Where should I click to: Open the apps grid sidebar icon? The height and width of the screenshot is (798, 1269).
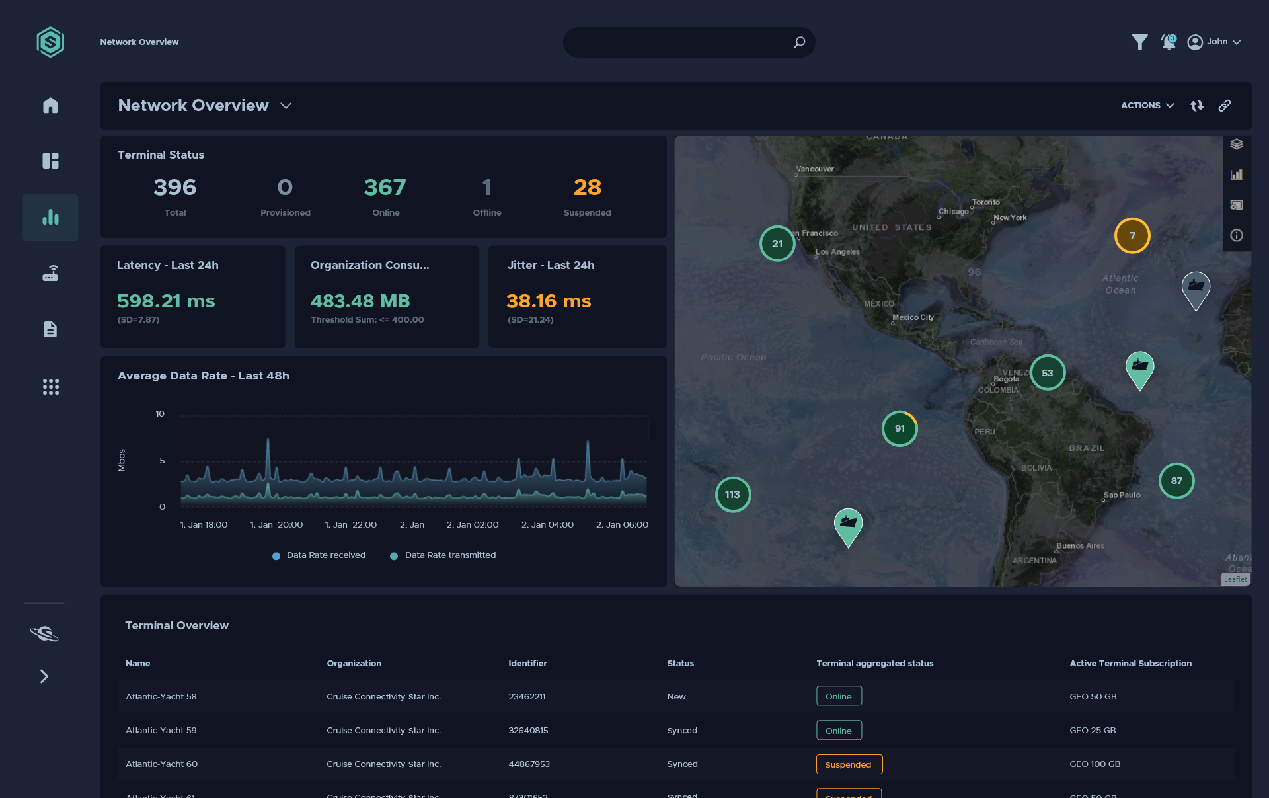pyautogui.click(x=50, y=387)
